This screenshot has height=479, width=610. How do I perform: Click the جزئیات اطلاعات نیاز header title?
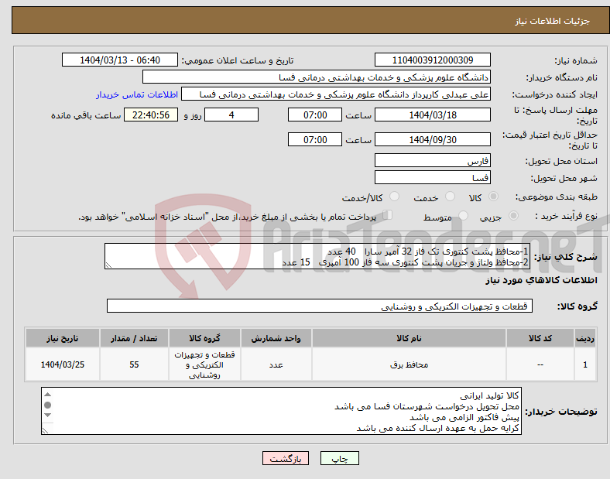click(x=553, y=21)
